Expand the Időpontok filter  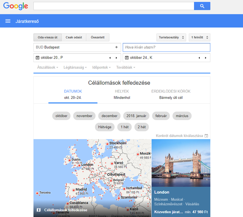tap(101, 68)
